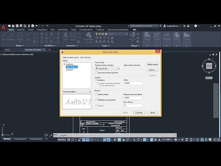
Task: Open Propiedades de capa panel
Action: (89, 37)
